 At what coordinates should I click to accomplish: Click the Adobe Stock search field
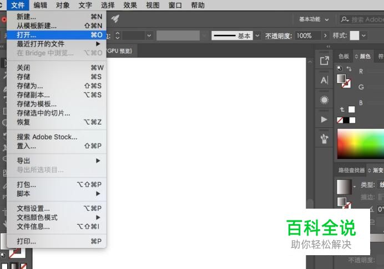(362, 19)
